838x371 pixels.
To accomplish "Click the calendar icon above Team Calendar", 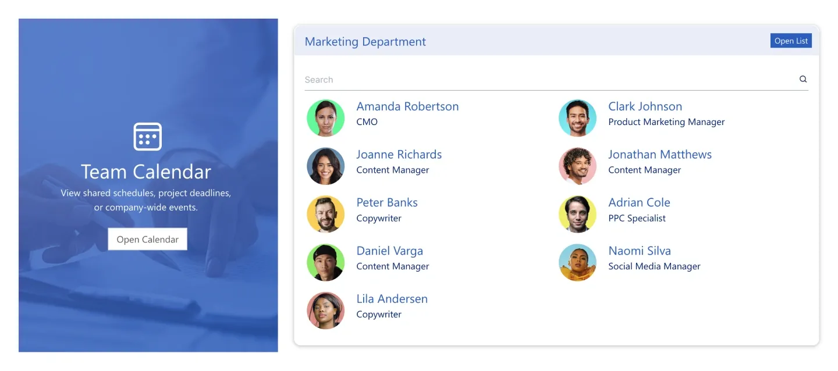I will (x=148, y=137).
